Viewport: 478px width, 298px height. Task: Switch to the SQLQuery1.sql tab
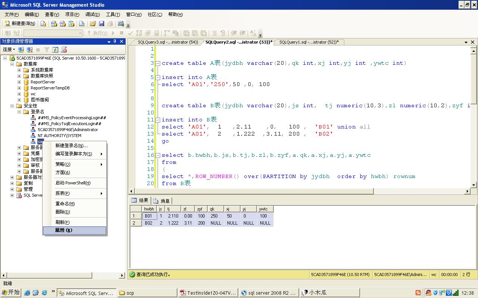pyautogui.click(x=308, y=42)
